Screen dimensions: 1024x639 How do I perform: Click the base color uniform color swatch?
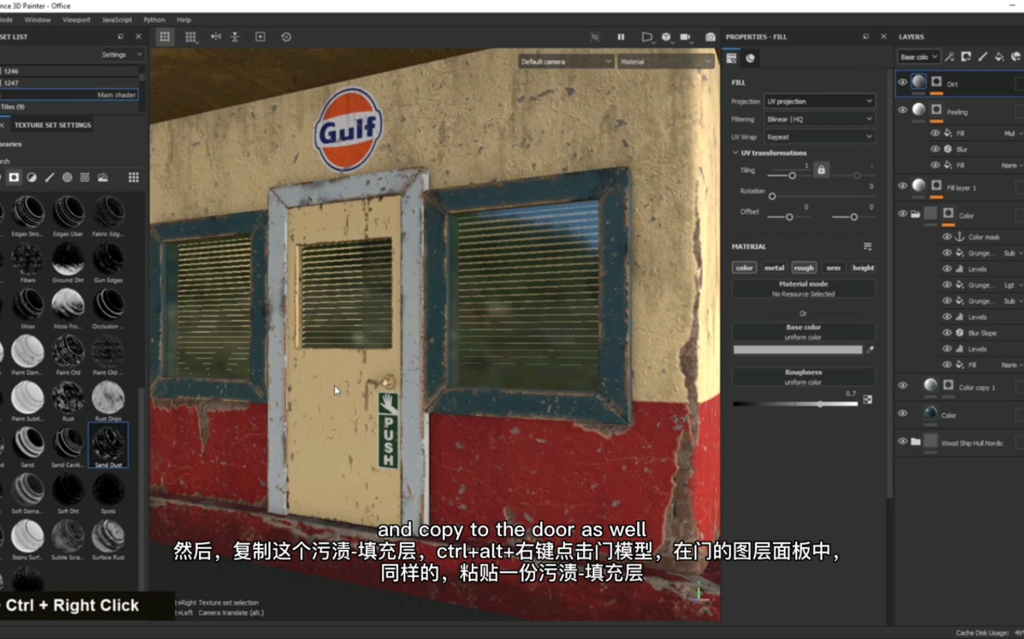point(798,350)
